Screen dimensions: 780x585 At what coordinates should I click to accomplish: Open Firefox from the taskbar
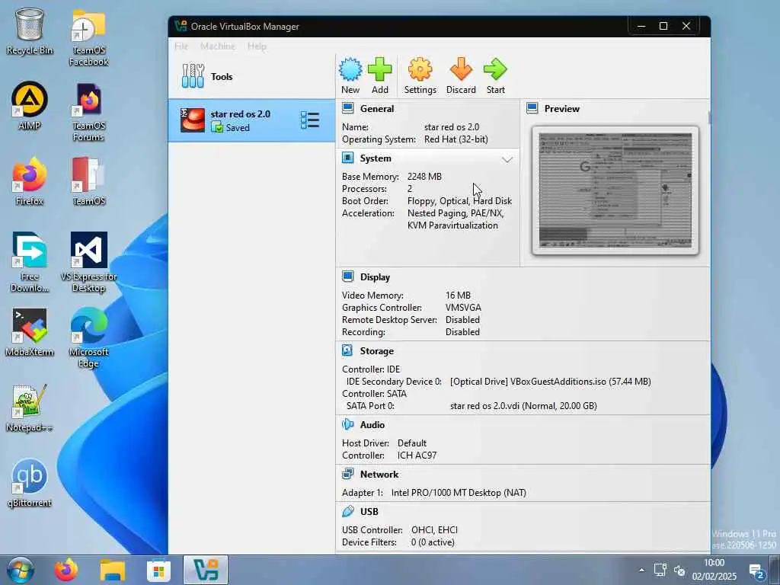[66, 570]
